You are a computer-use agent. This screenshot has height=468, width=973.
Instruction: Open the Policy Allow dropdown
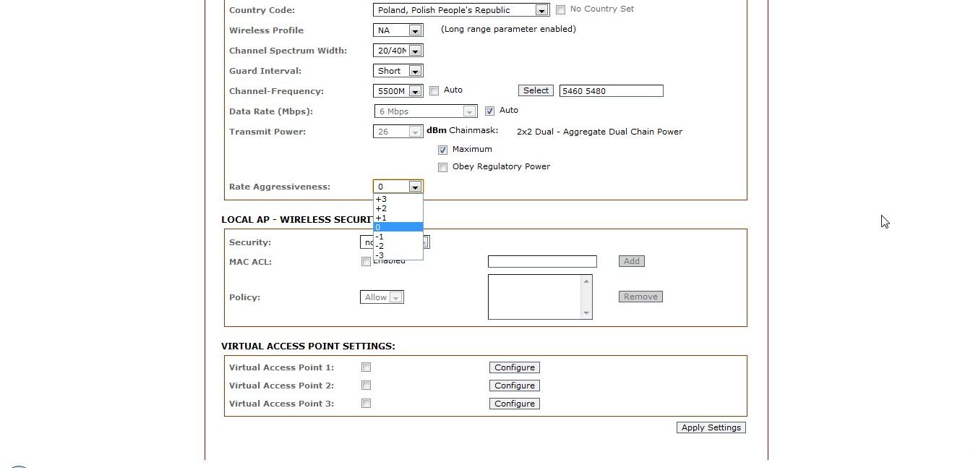382,297
